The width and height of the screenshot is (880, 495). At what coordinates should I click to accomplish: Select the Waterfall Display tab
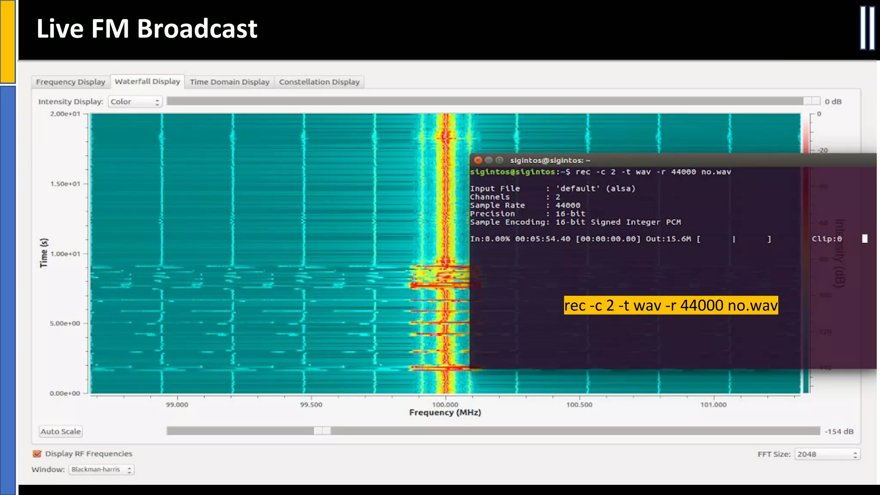pos(147,81)
